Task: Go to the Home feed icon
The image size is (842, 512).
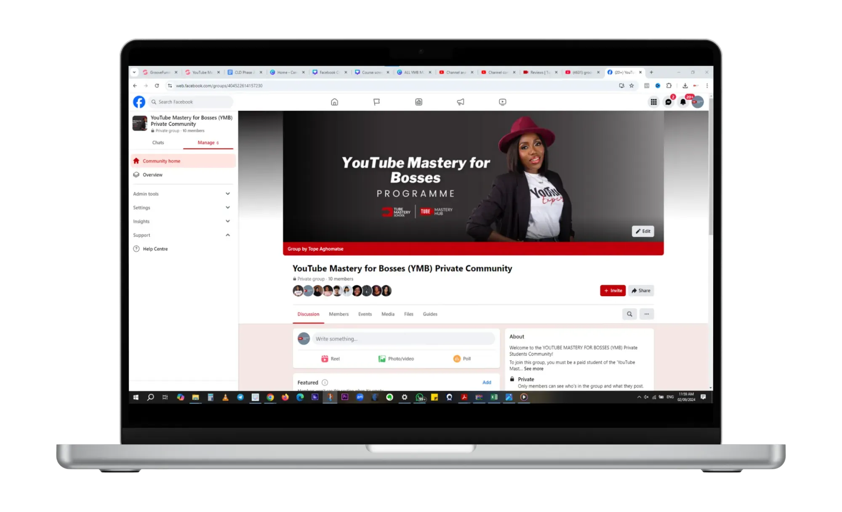Action: (334, 102)
